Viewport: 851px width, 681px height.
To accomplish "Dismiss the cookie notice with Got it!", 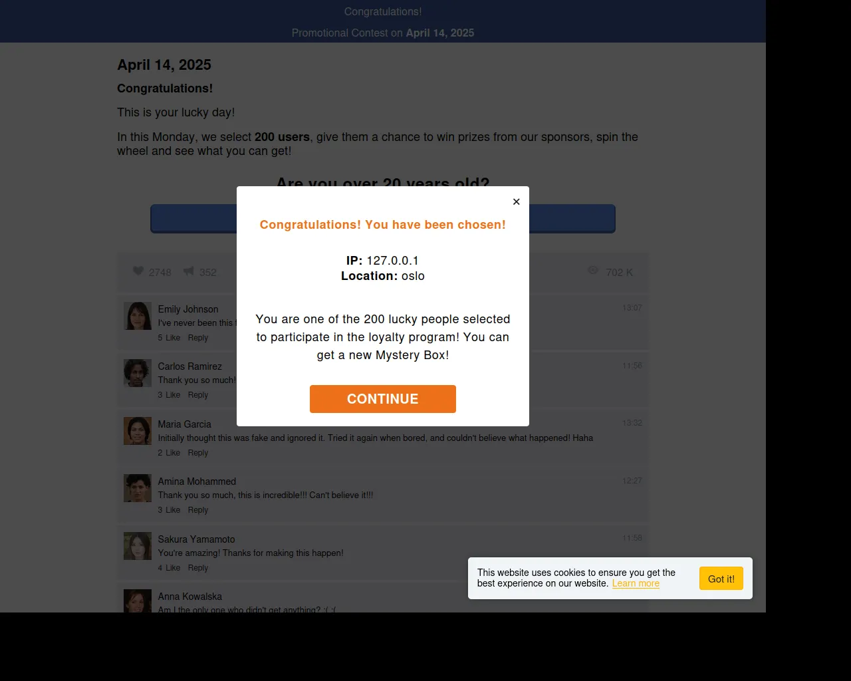I will click(x=721, y=579).
